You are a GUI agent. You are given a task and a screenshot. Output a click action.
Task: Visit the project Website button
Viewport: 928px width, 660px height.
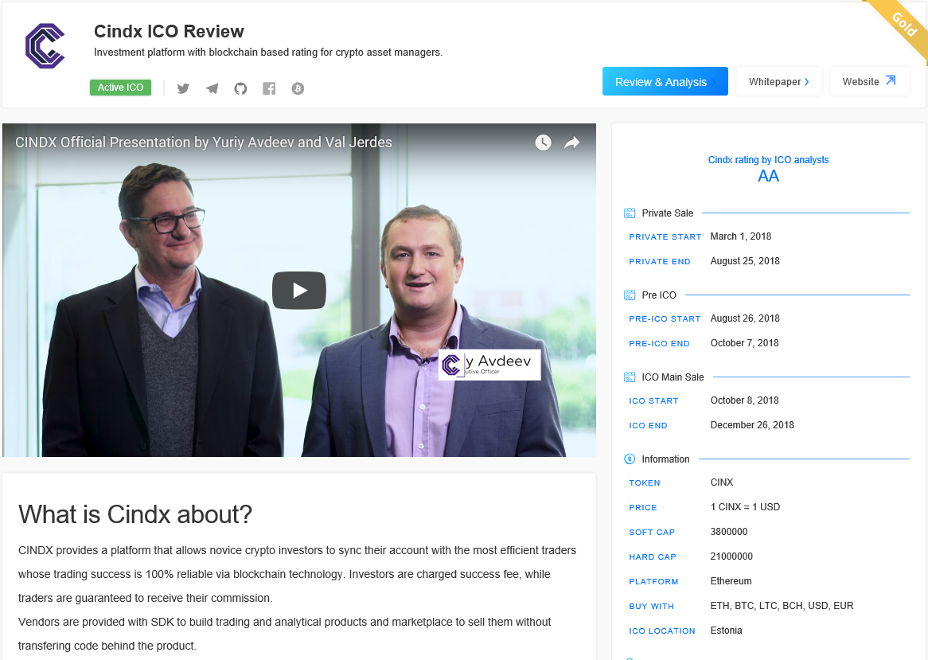point(869,81)
